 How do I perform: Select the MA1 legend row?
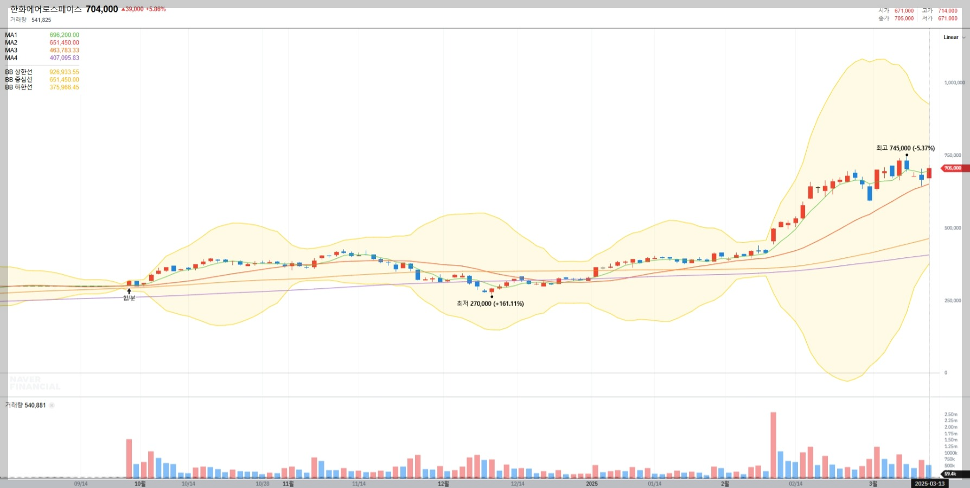(42, 35)
